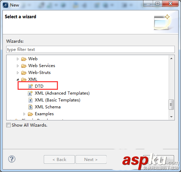Close the New wizard dialog

[170, 3]
